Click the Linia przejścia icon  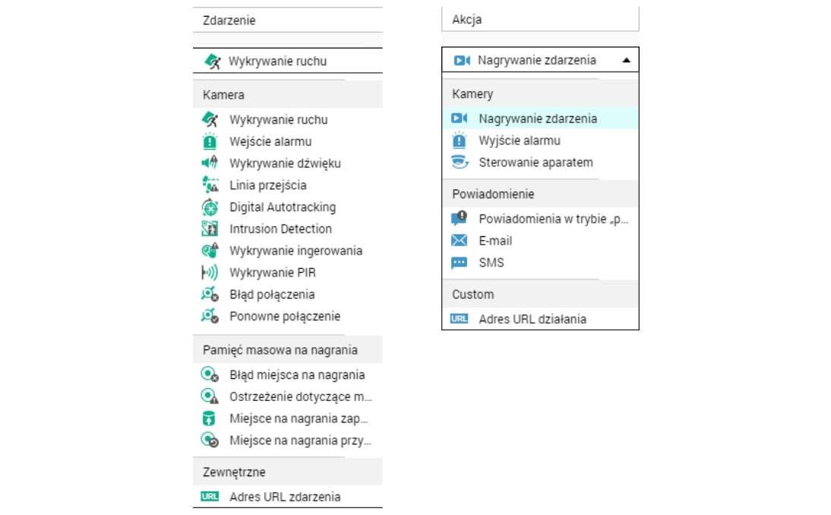pyautogui.click(x=210, y=185)
